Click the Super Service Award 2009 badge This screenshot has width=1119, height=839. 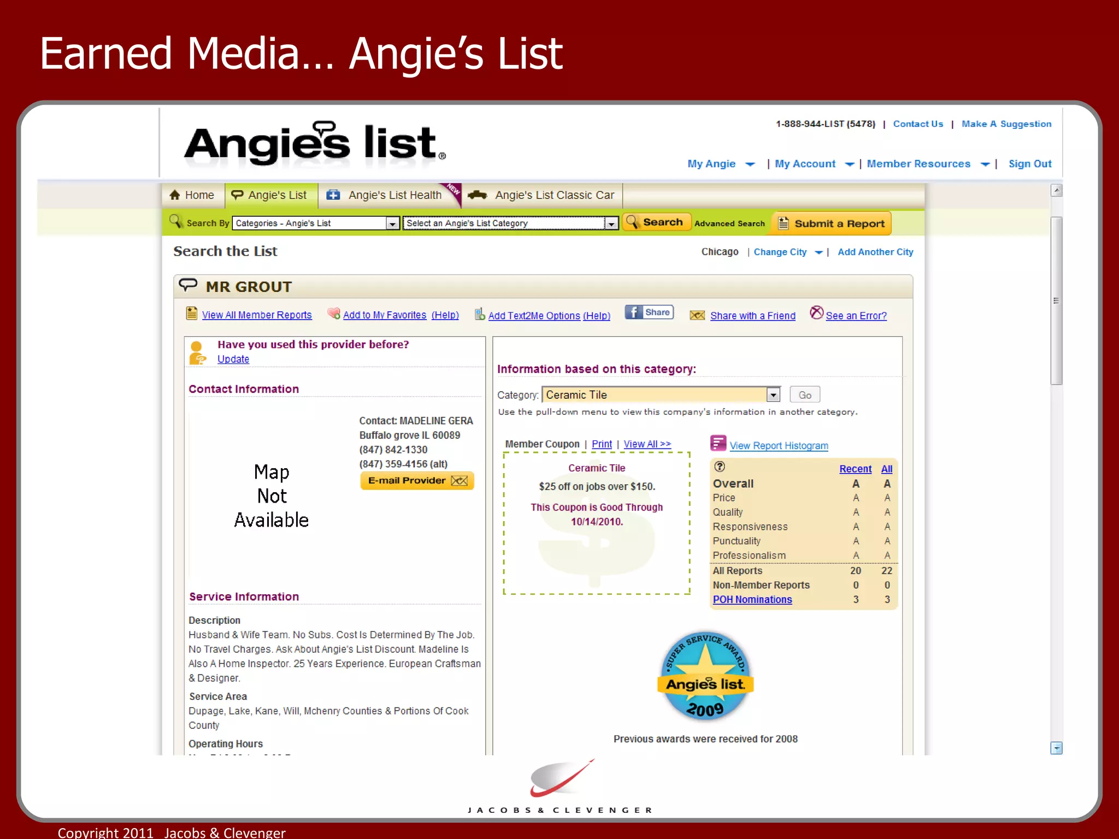coord(705,677)
